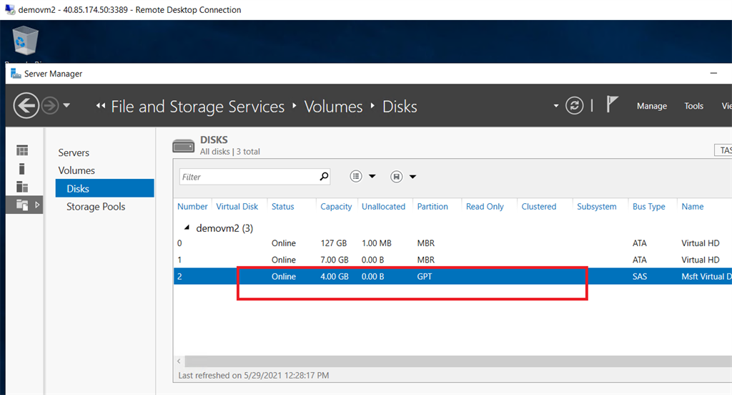
Task: Click the search magnifier icon in Filter
Action: 324,176
